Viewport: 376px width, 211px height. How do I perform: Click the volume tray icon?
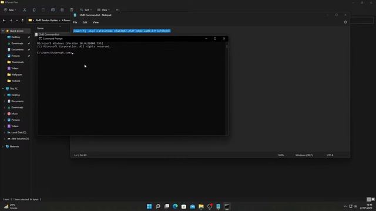pyautogui.click(x=355, y=206)
